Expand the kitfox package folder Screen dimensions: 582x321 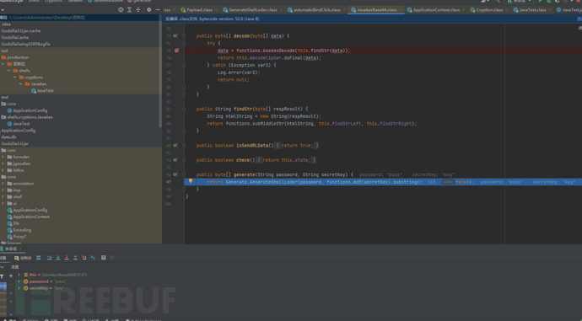pyautogui.click(x=3, y=170)
